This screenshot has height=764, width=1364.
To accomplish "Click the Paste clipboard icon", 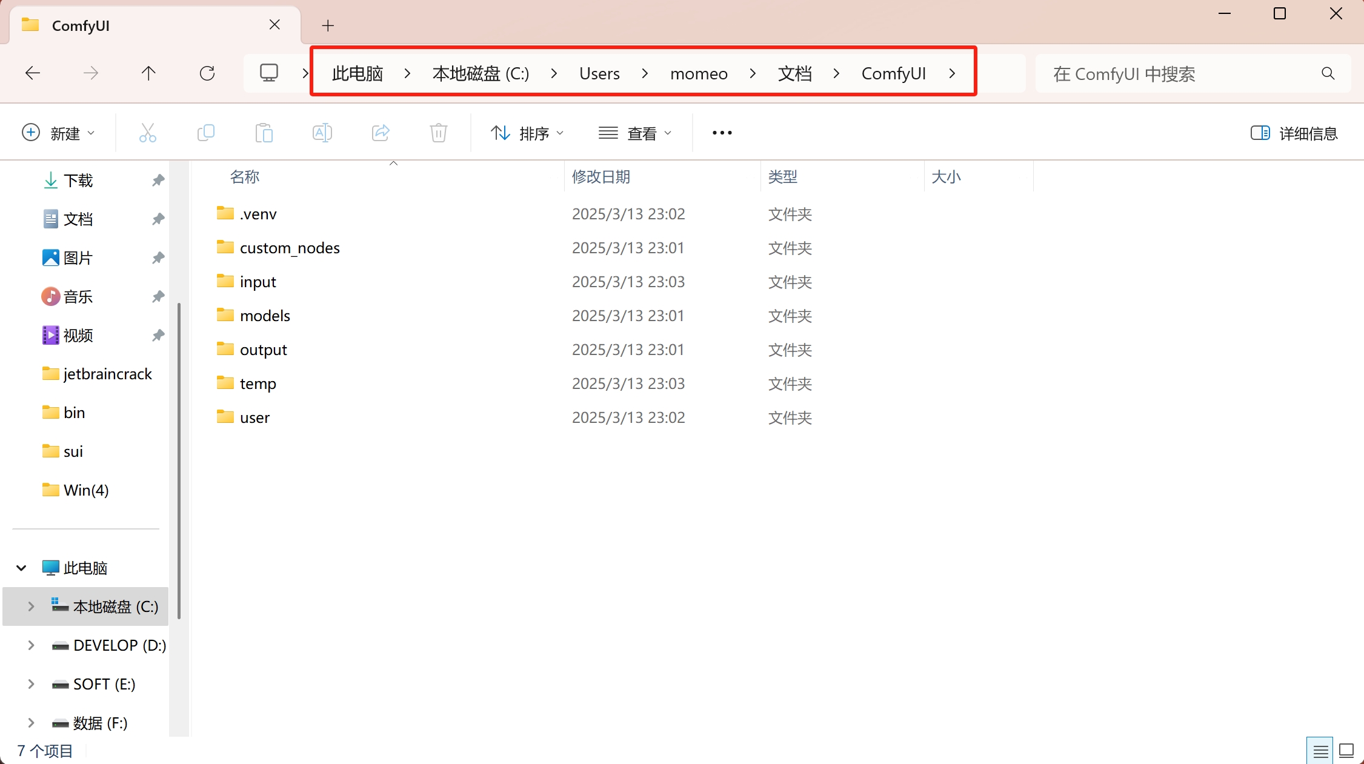I will tap(264, 133).
